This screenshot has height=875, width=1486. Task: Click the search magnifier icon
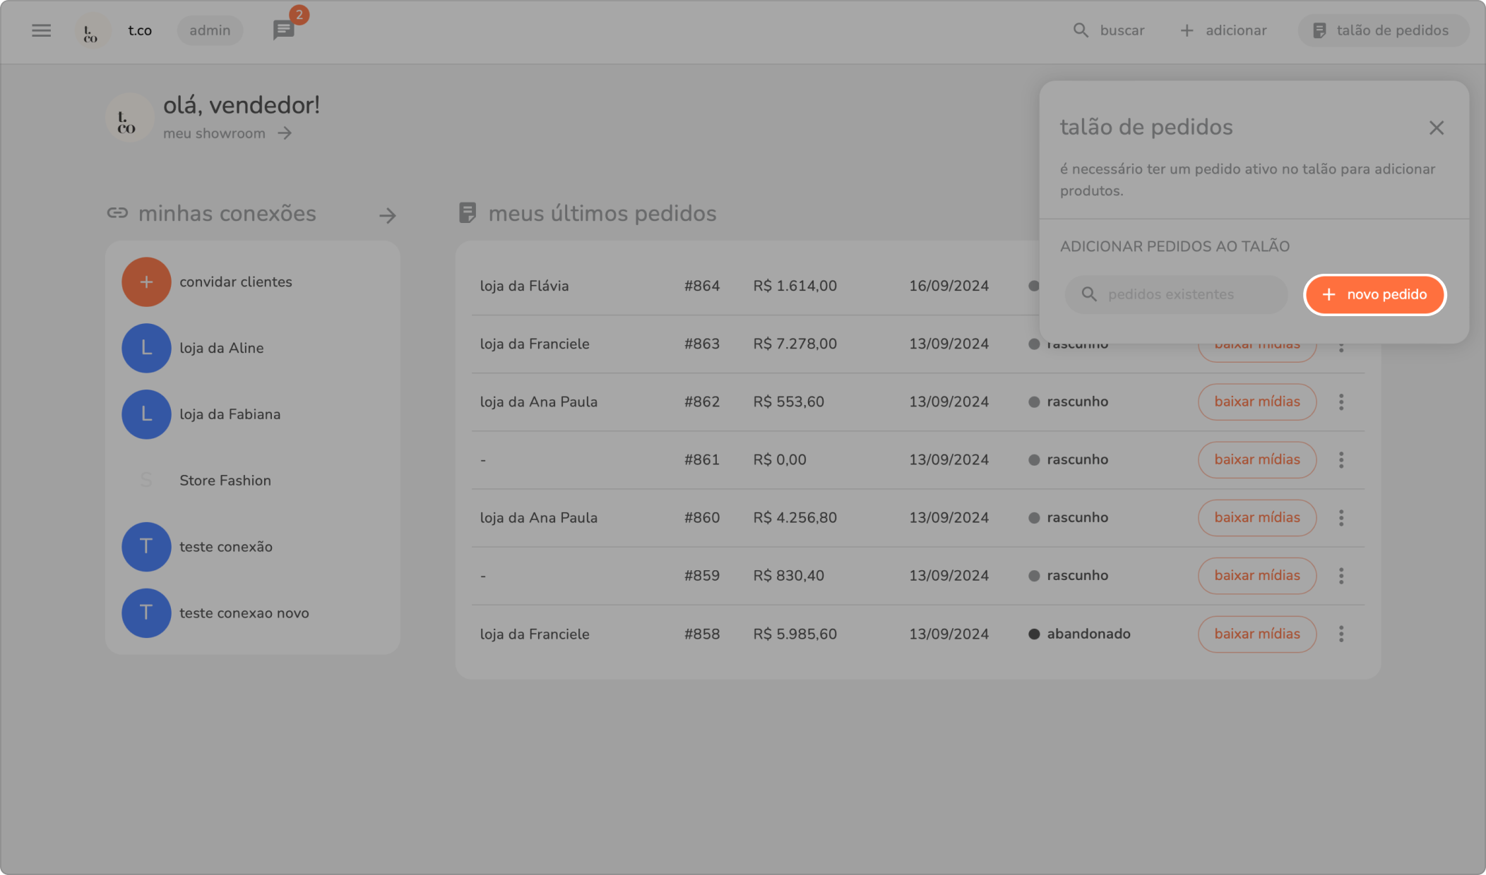[1081, 30]
